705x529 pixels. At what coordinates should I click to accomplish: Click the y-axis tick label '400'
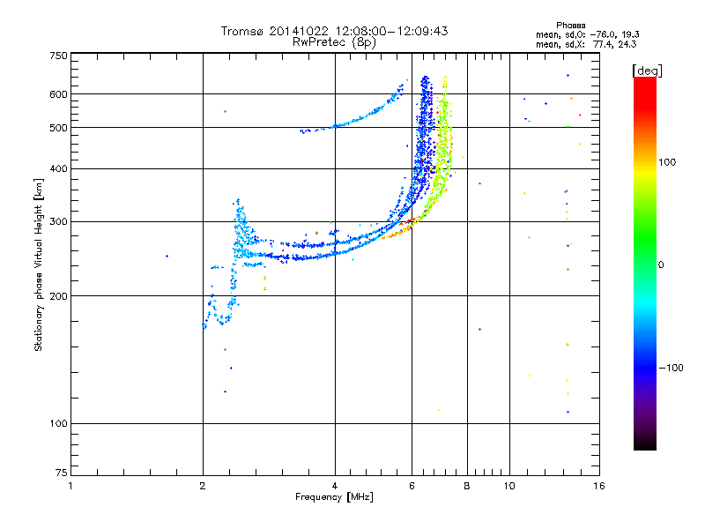coord(59,169)
